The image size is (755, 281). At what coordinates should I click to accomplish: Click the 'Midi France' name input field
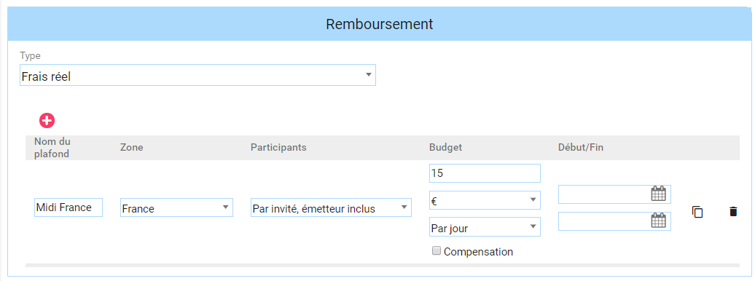coord(69,207)
